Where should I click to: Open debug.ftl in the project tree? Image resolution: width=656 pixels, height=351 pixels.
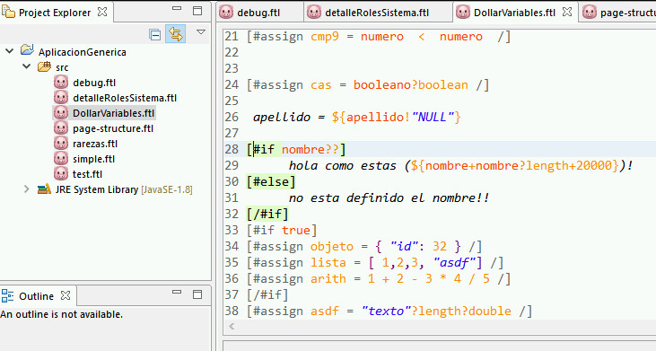pyautogui.click(x=94, y=83)
